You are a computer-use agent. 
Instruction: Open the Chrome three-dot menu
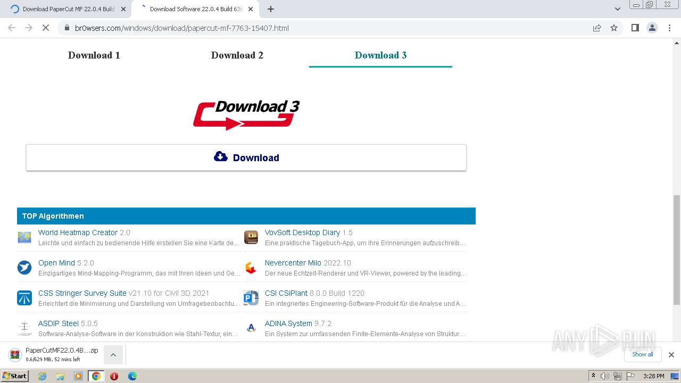click(669, 28)
